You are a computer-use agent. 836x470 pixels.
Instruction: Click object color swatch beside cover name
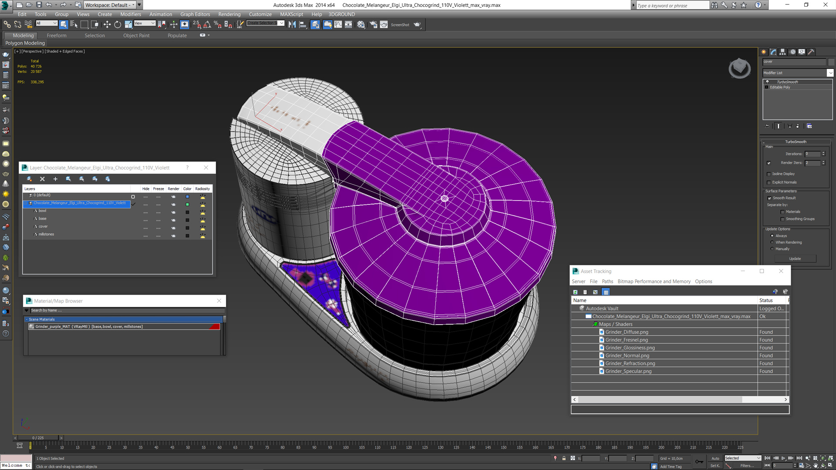(x=831, y=62)
